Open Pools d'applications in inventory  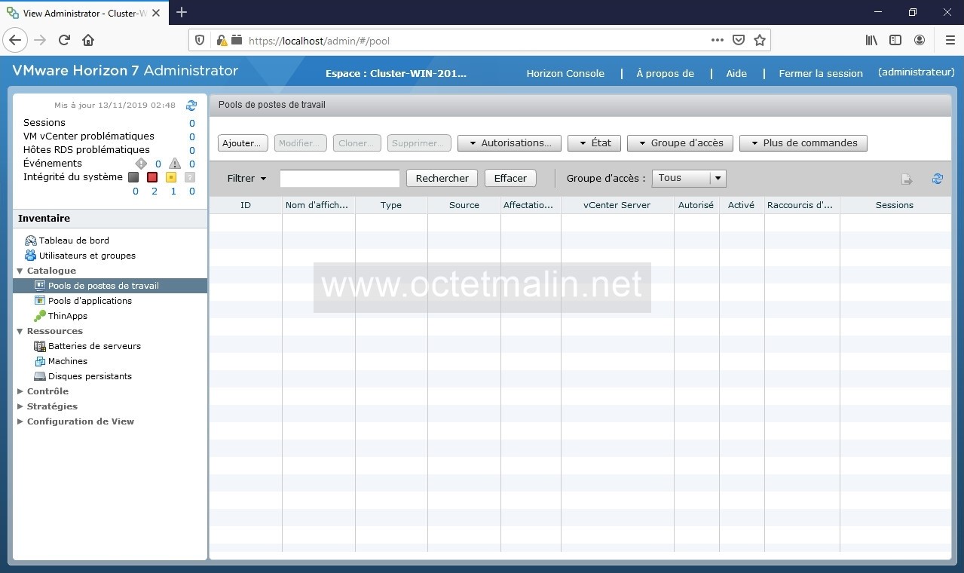[x=90, y=301]
